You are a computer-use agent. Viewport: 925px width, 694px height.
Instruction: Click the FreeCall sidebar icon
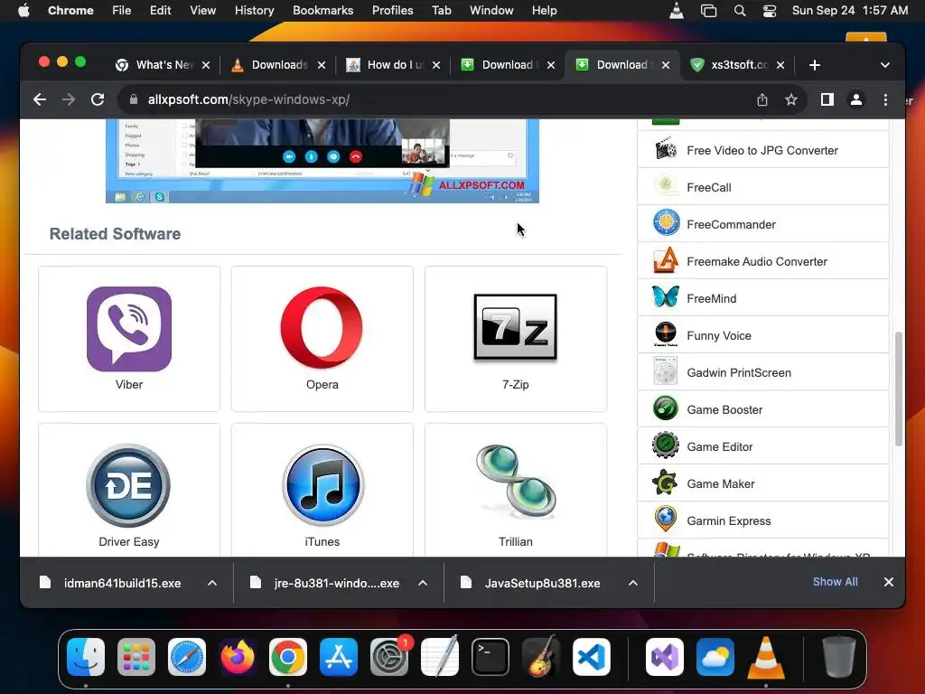point(666,187)
